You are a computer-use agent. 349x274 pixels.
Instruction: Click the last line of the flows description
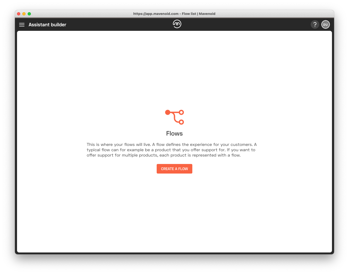[x=164, y=155]
